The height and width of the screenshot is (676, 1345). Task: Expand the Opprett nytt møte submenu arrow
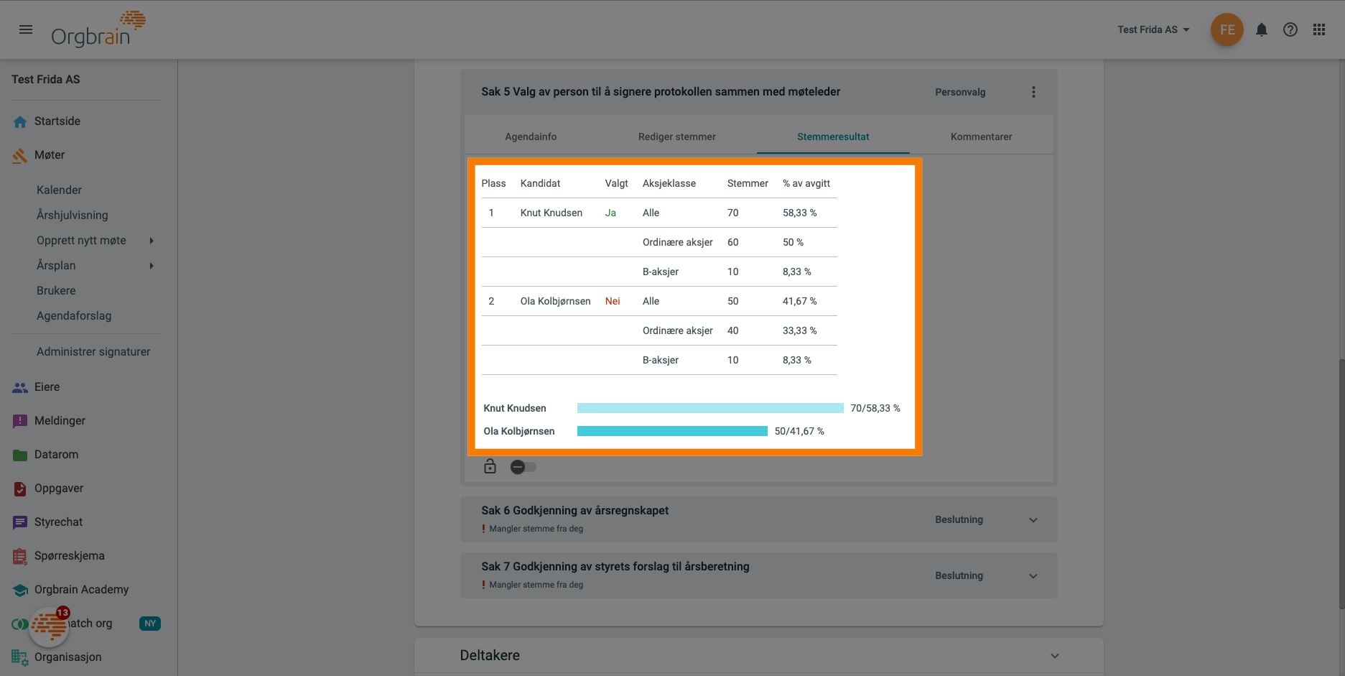coord(152,241)
